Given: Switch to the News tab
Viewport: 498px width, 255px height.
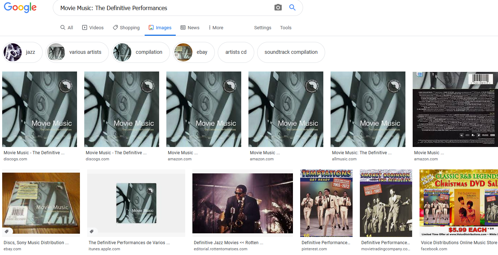Looking at the screenshot, I should click(x=190, y=27).
